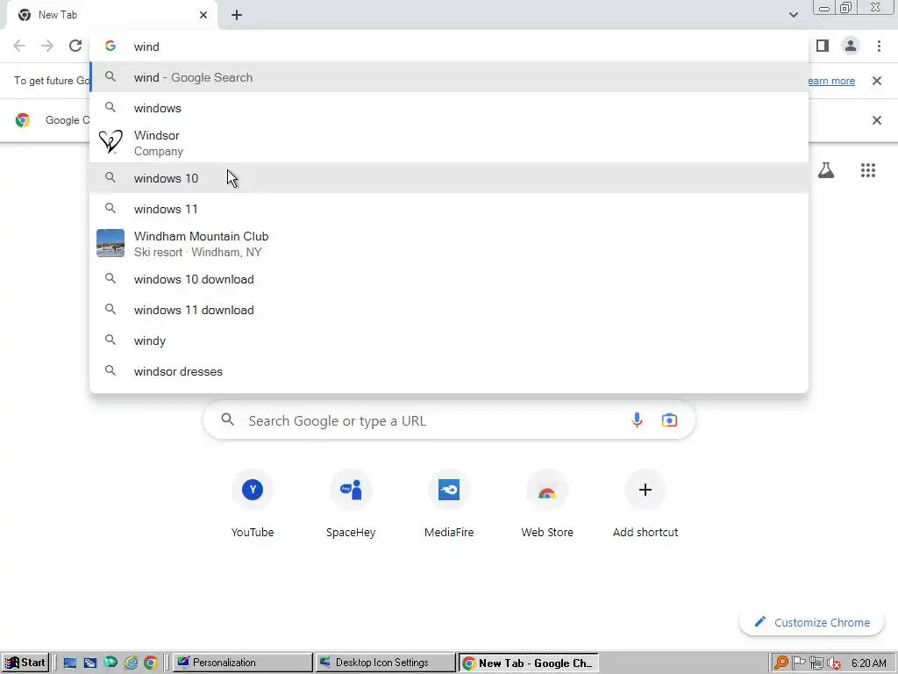898x674 pixels.
Task: Open a new tab with the plus button
Action: [237, 15]
